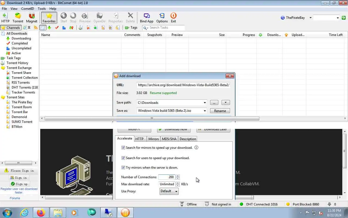This screenshot has width=348, height=218.
Task: Toggle the Favorites star toolbar button
Action: (x=49, y=18)
